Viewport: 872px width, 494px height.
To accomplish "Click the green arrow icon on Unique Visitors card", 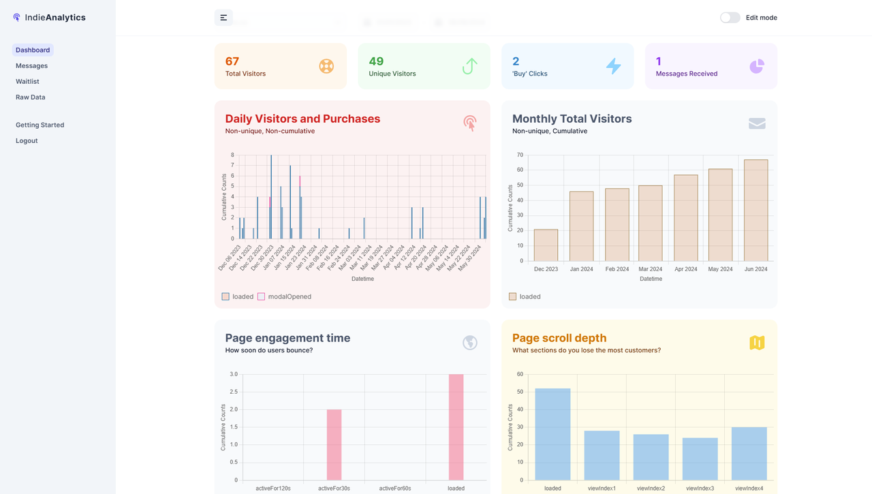I will (469, 66).
